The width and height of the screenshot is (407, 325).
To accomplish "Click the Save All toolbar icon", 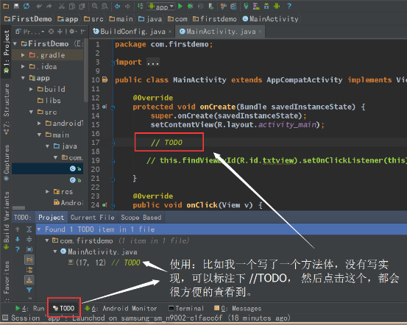I will click(16, 6).
